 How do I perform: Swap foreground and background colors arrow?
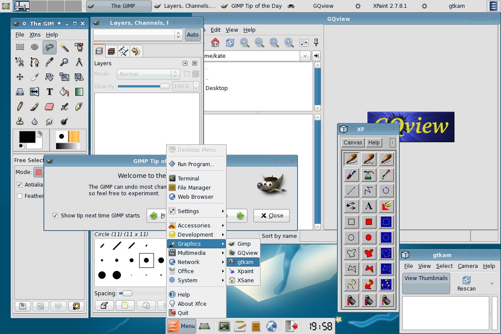pos(40,133)
